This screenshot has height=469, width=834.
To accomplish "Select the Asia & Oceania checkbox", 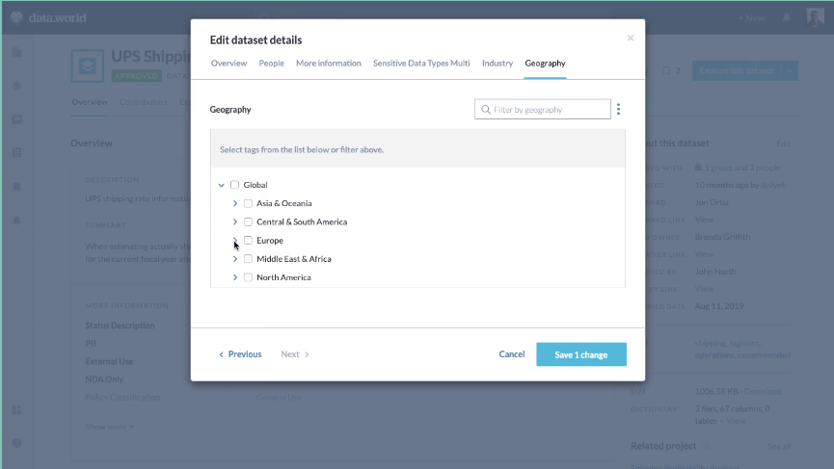I will 248,203.
